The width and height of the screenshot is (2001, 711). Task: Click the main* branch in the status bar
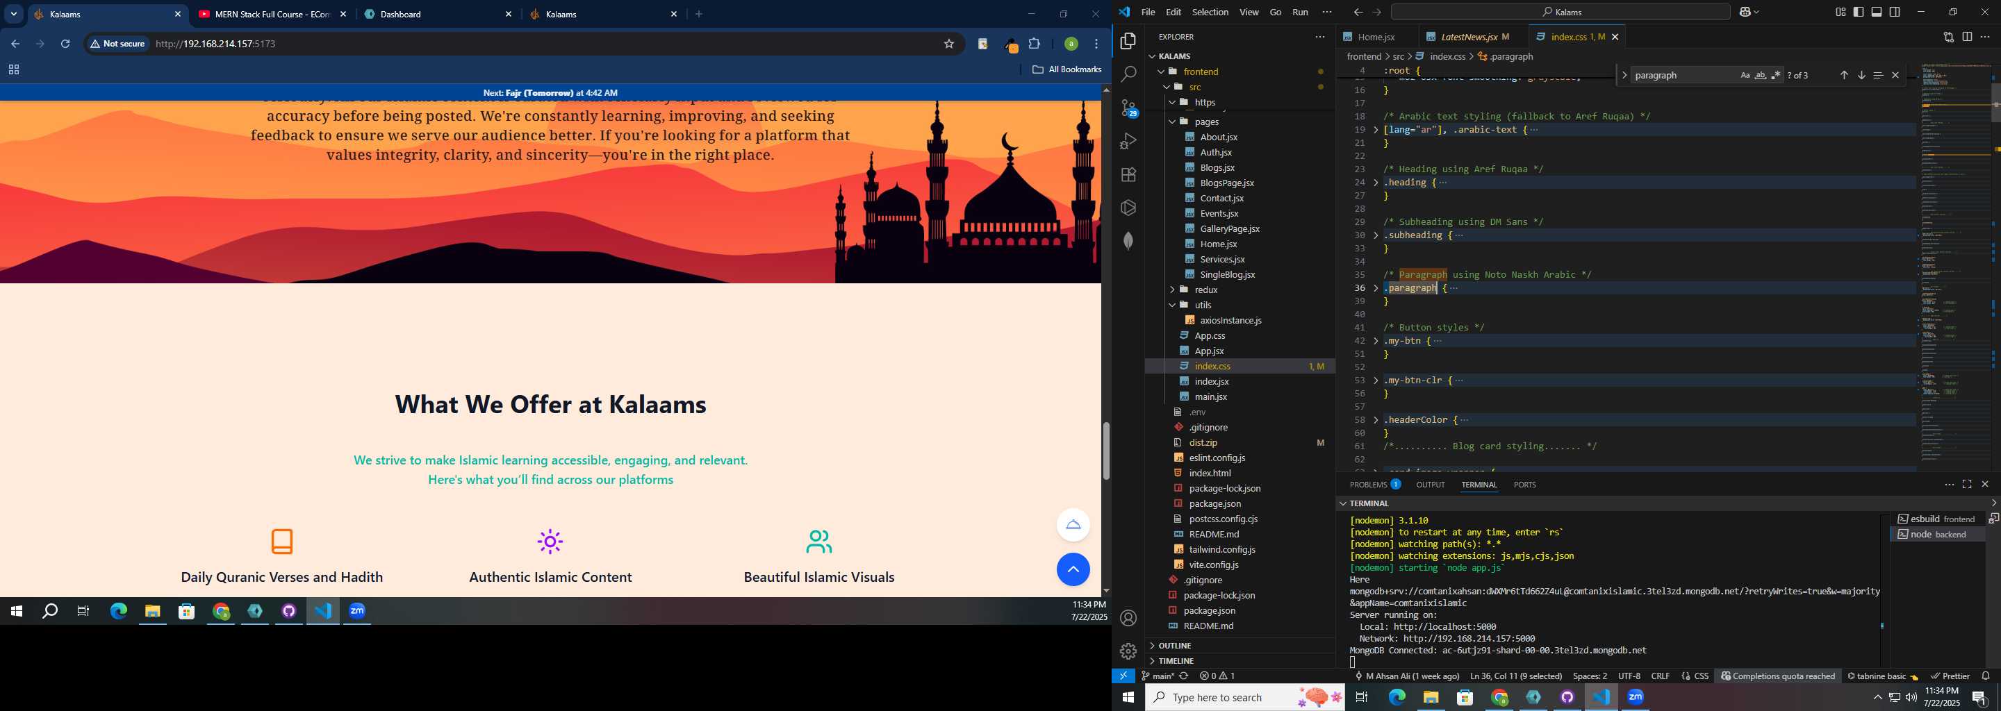1157,676
